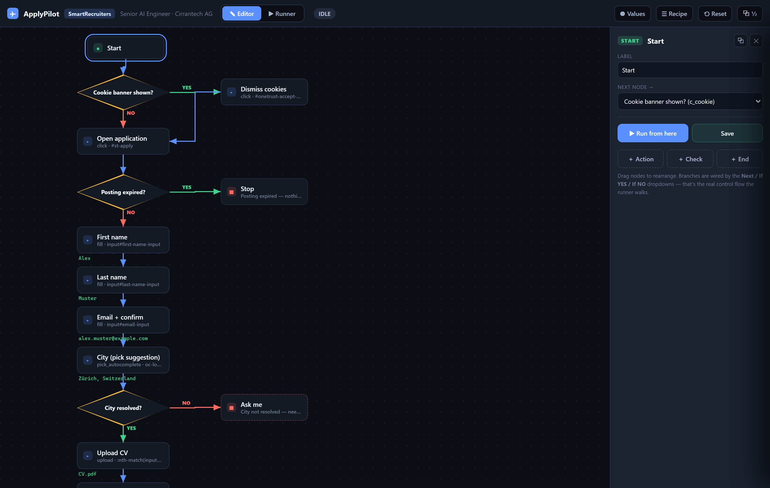Image resolution: width=770 pixels, height=488 pixels.
Task: Select the Stop node for posting expired
Action: click(x=264, y=192)
